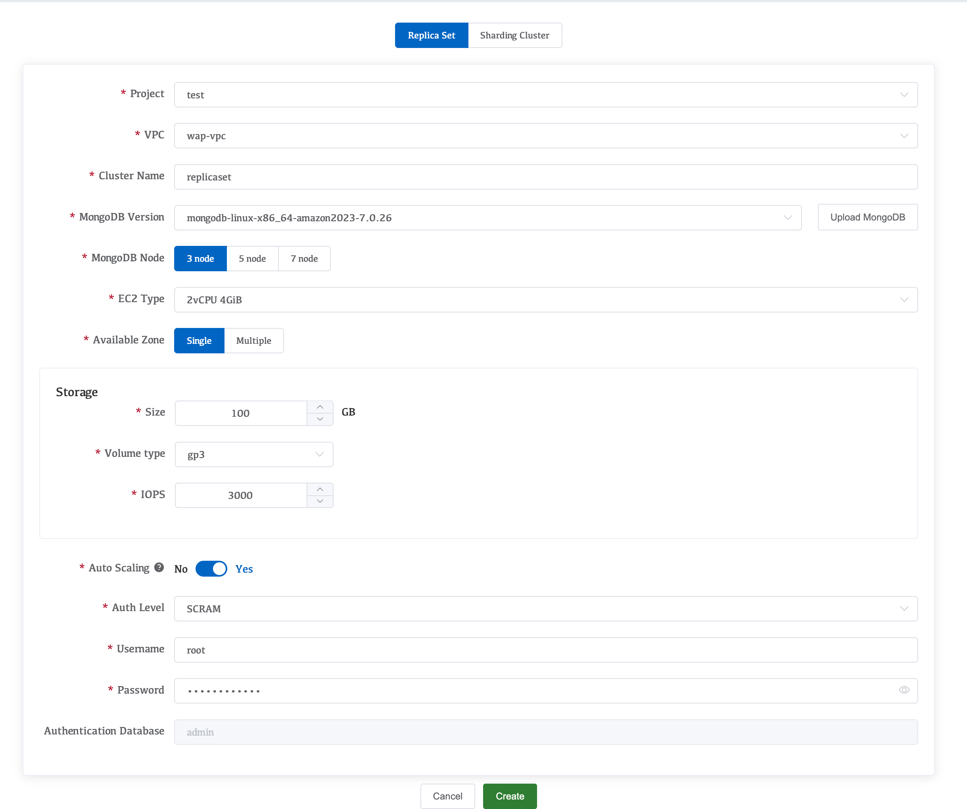Open the Volume type gp3 dropdown
The width and height of the screenshot is (967, 809).
click(254, 454)
